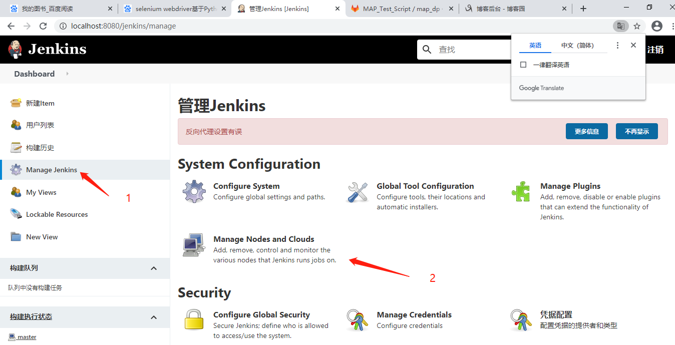The image size is (675, 345).
Task: Bookmark this page with the star icon
Action: pos(637,26)
